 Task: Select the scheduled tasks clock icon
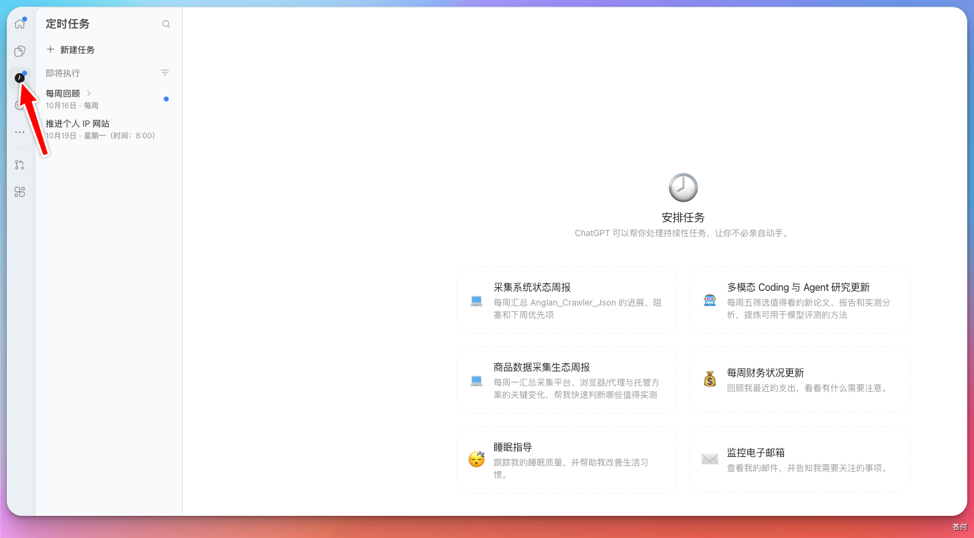(20, 78)
